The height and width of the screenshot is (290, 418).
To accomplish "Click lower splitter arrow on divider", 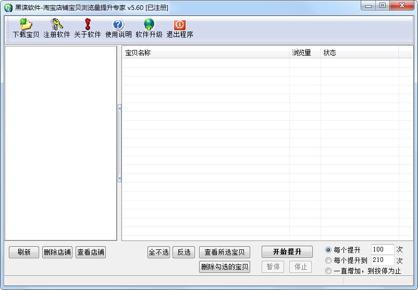I will [x=119, y=179].
